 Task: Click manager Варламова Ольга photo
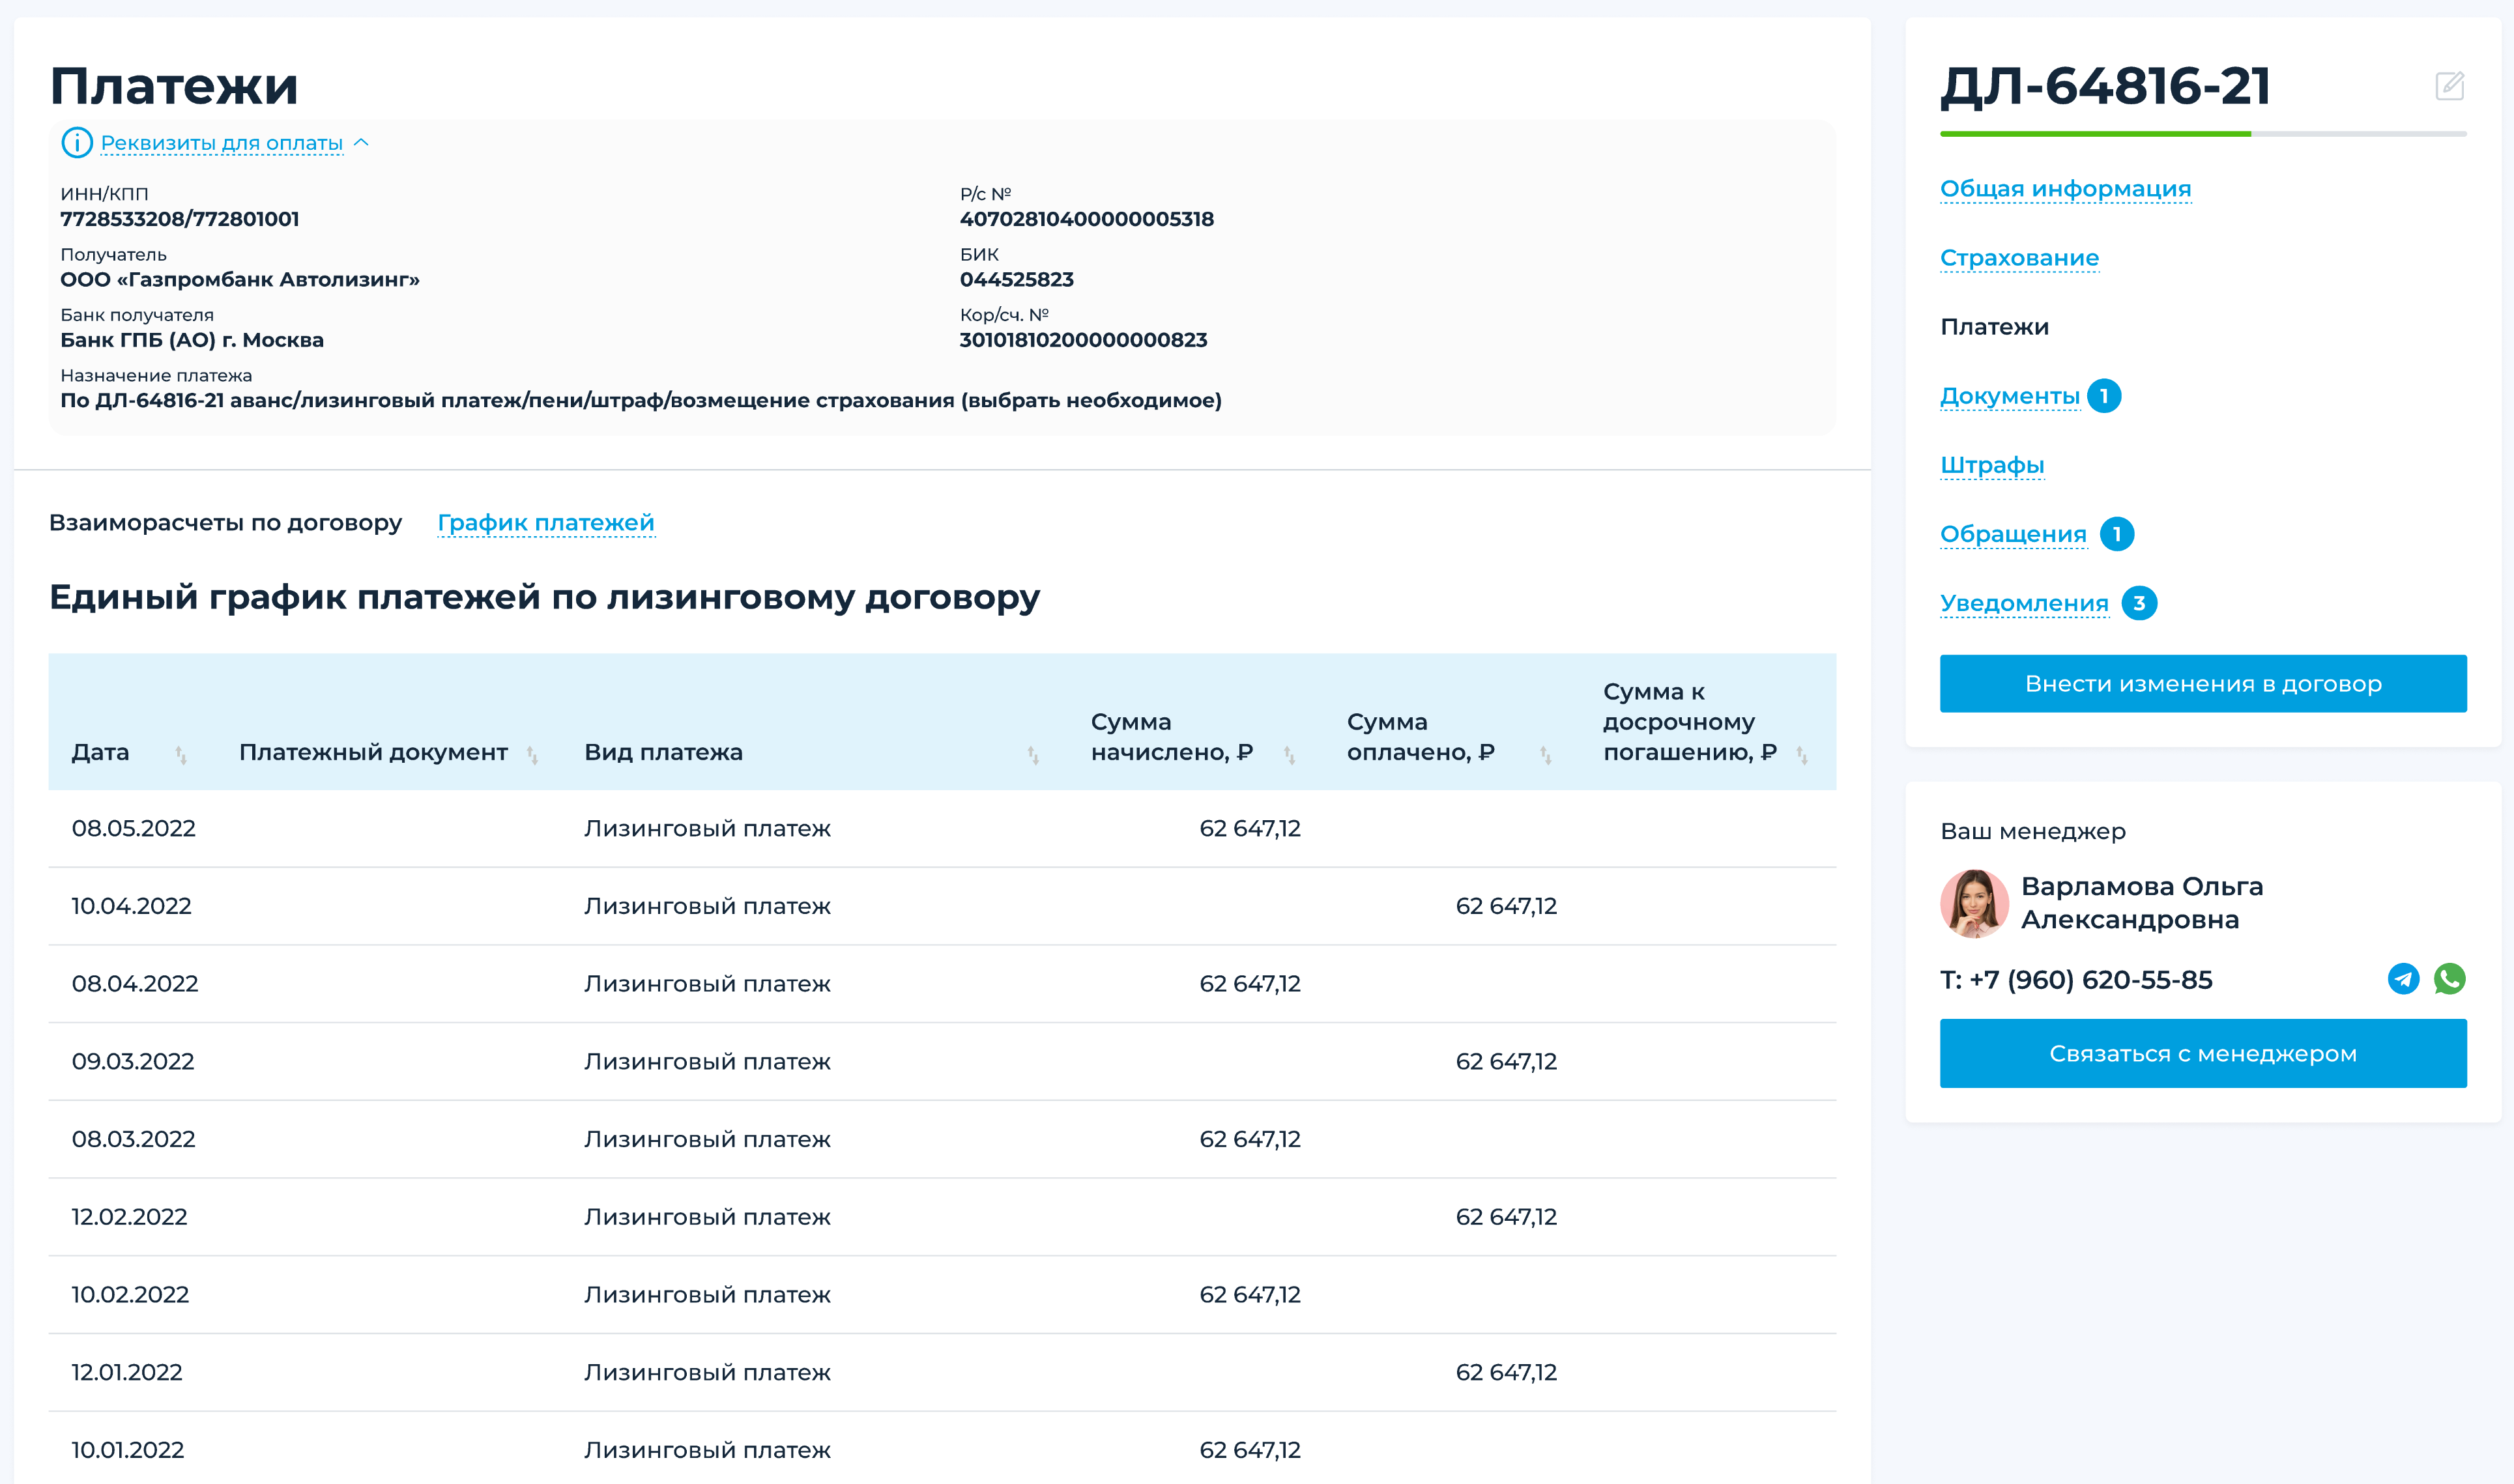1974,903
